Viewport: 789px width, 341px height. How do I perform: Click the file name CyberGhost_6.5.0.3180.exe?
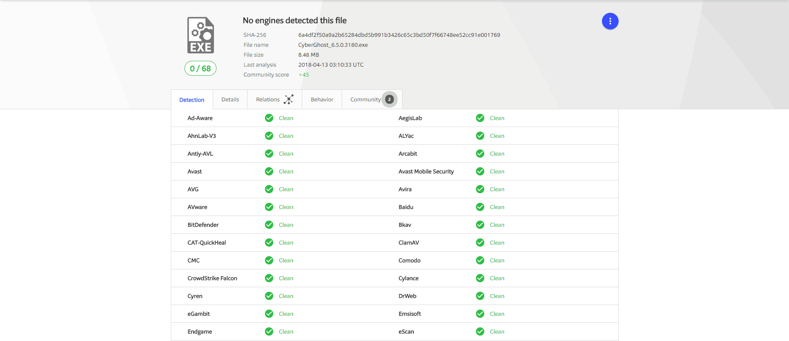pyautogui.click(x=333, y=45)
